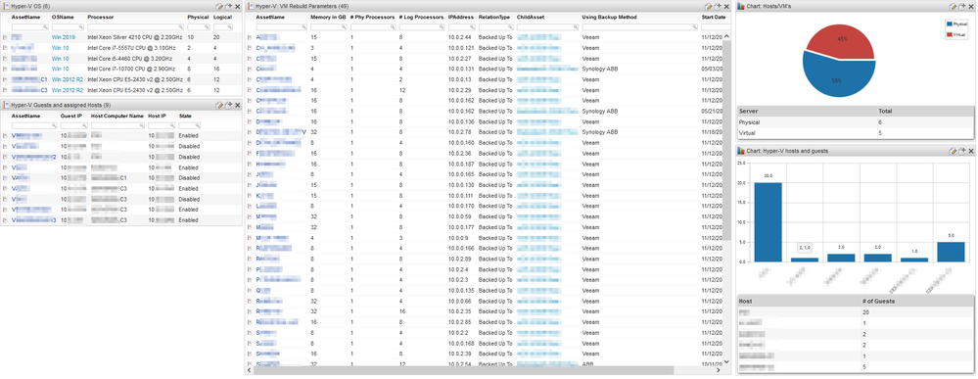Open row icon for Xeon Silver 4210 host
The width and height of the screenshot is (978, 379).
pos(5,37)
